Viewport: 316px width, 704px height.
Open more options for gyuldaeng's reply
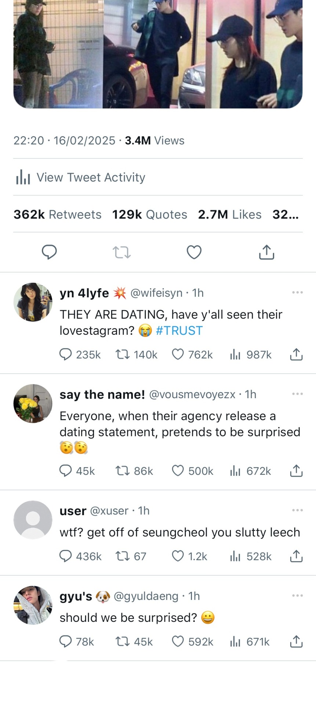297,596
